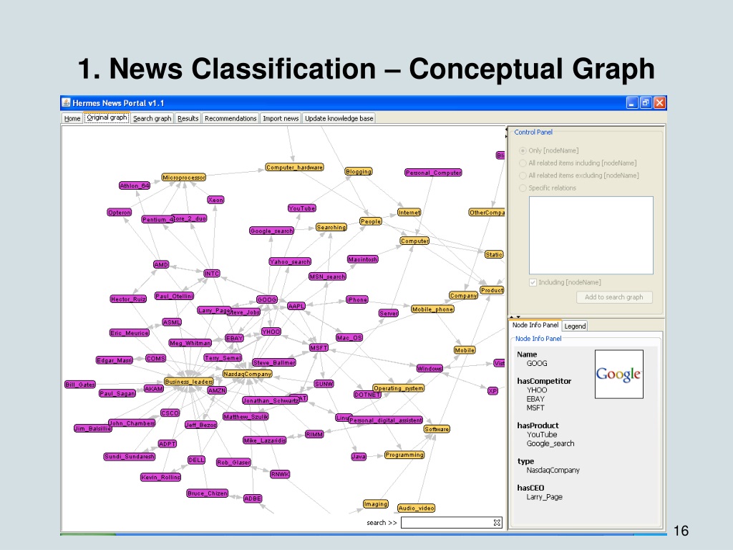
Task: Switch to Legend tab
Action: [x=575, y=326]
